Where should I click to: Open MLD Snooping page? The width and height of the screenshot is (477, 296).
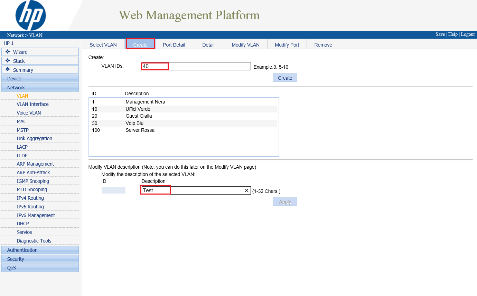click(x=32, y=189)
